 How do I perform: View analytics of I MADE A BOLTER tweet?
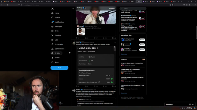coord(104,86)
